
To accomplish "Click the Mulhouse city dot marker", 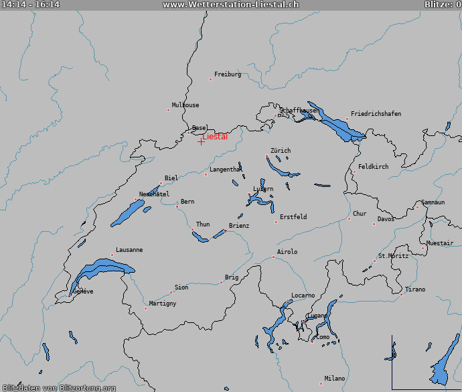I will point(168,111).
